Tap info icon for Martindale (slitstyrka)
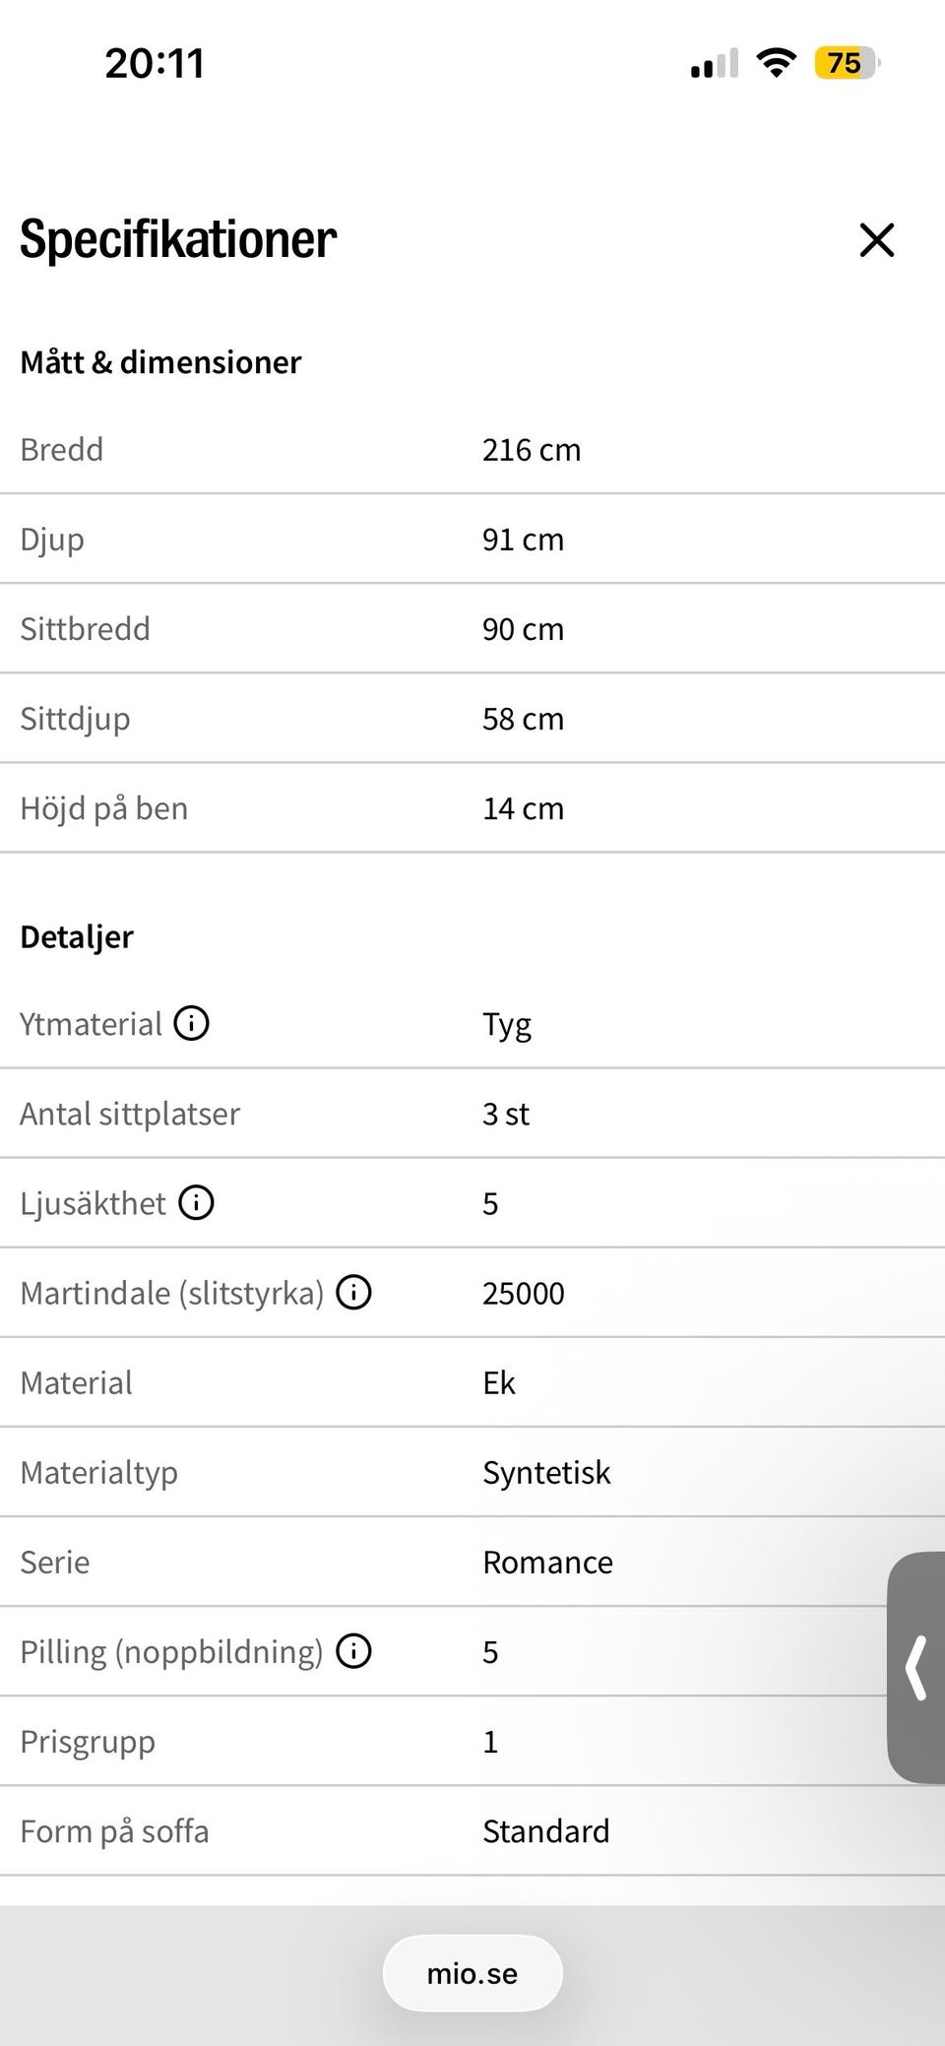Viewport: 945px width, 2046px height. coord(353,1293)
